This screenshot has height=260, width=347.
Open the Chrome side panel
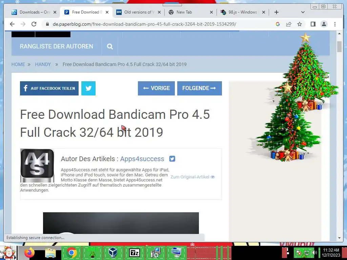pyautogui.click(x=313, y=24)
